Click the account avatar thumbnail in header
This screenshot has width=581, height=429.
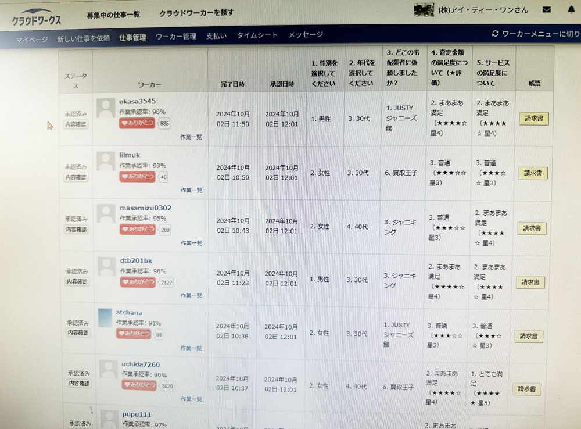pyautogui.click(x=424, y=10)
